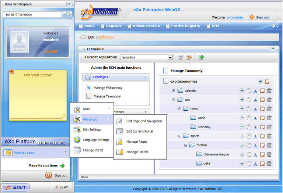This screenshot has height=193, width=283.
Task: Open the ECMAdmin portlet dropdown arrow
Action: (273, 49)
